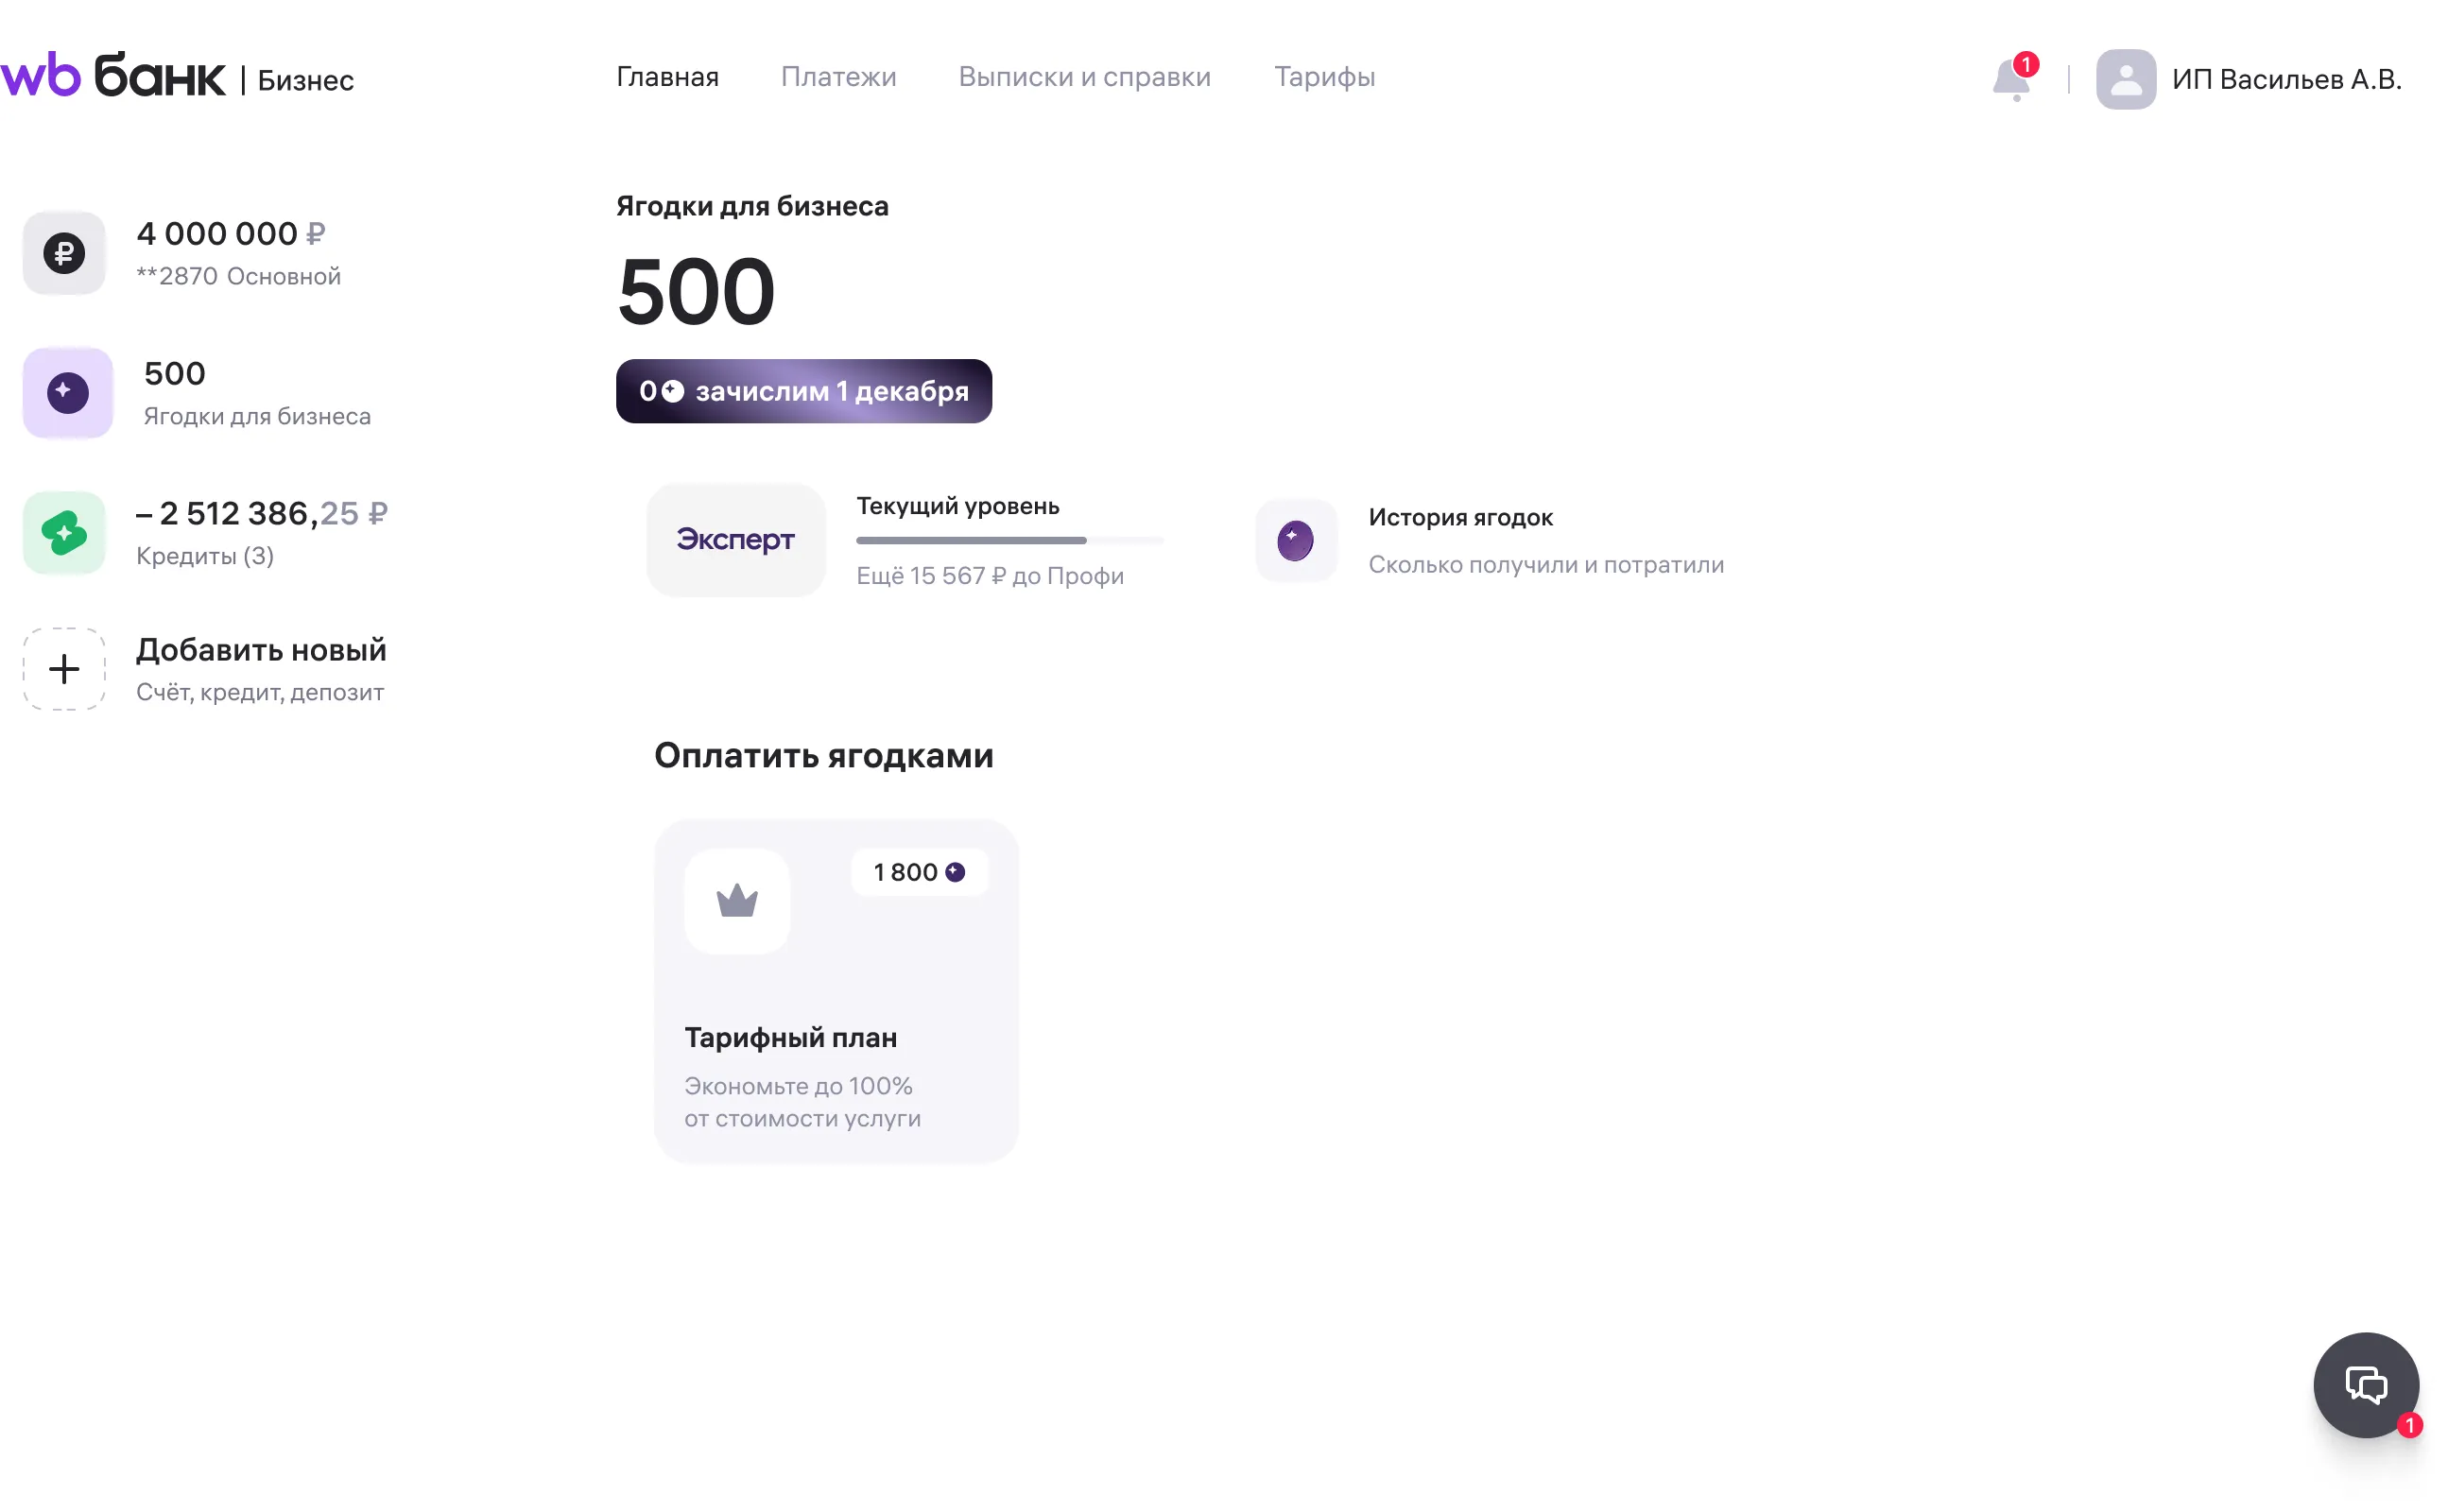Click the wb банк logo
This screenshot has width=2448, height=1512.
click(113, 76)
